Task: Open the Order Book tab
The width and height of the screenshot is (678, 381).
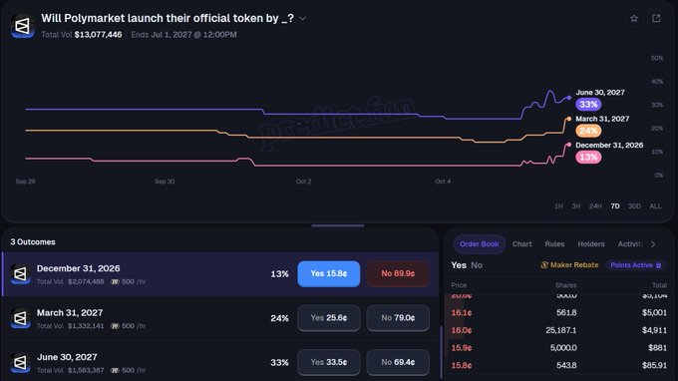Action: (480, 244)
